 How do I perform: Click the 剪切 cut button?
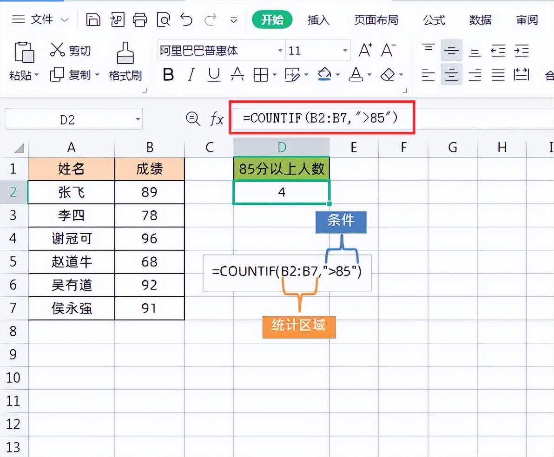pyautogui.click(x=70, y=51)
